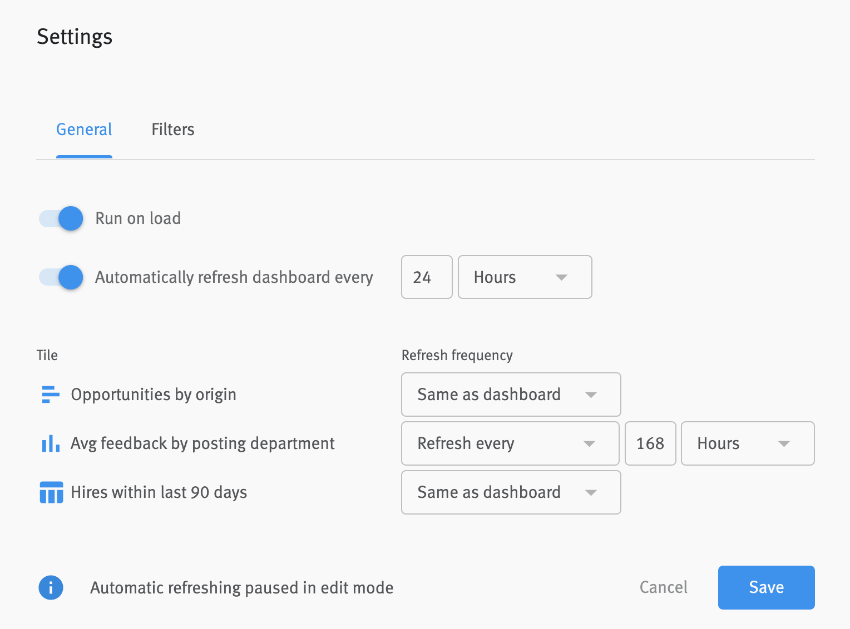Click the table icon beside Hires within last 90 days

51,492
